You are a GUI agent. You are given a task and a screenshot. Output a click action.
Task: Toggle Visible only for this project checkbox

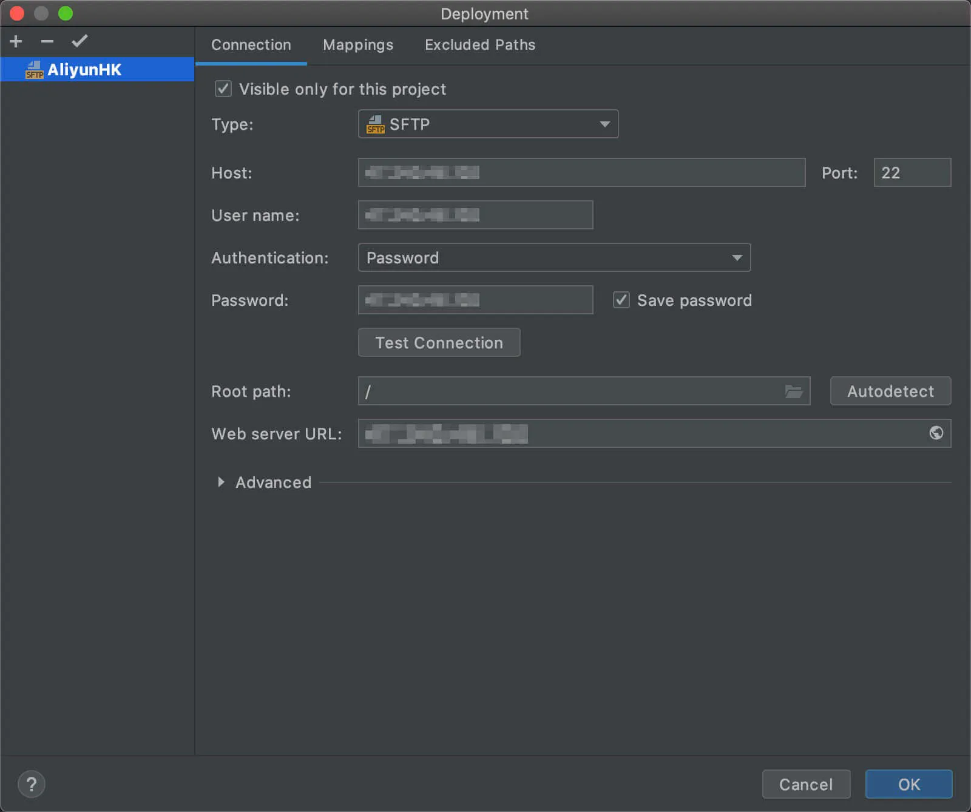(223, 89)
